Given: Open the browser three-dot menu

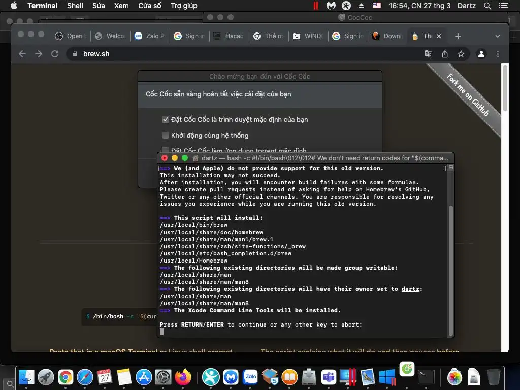Looking at the screenshot, I should point(498,54).
